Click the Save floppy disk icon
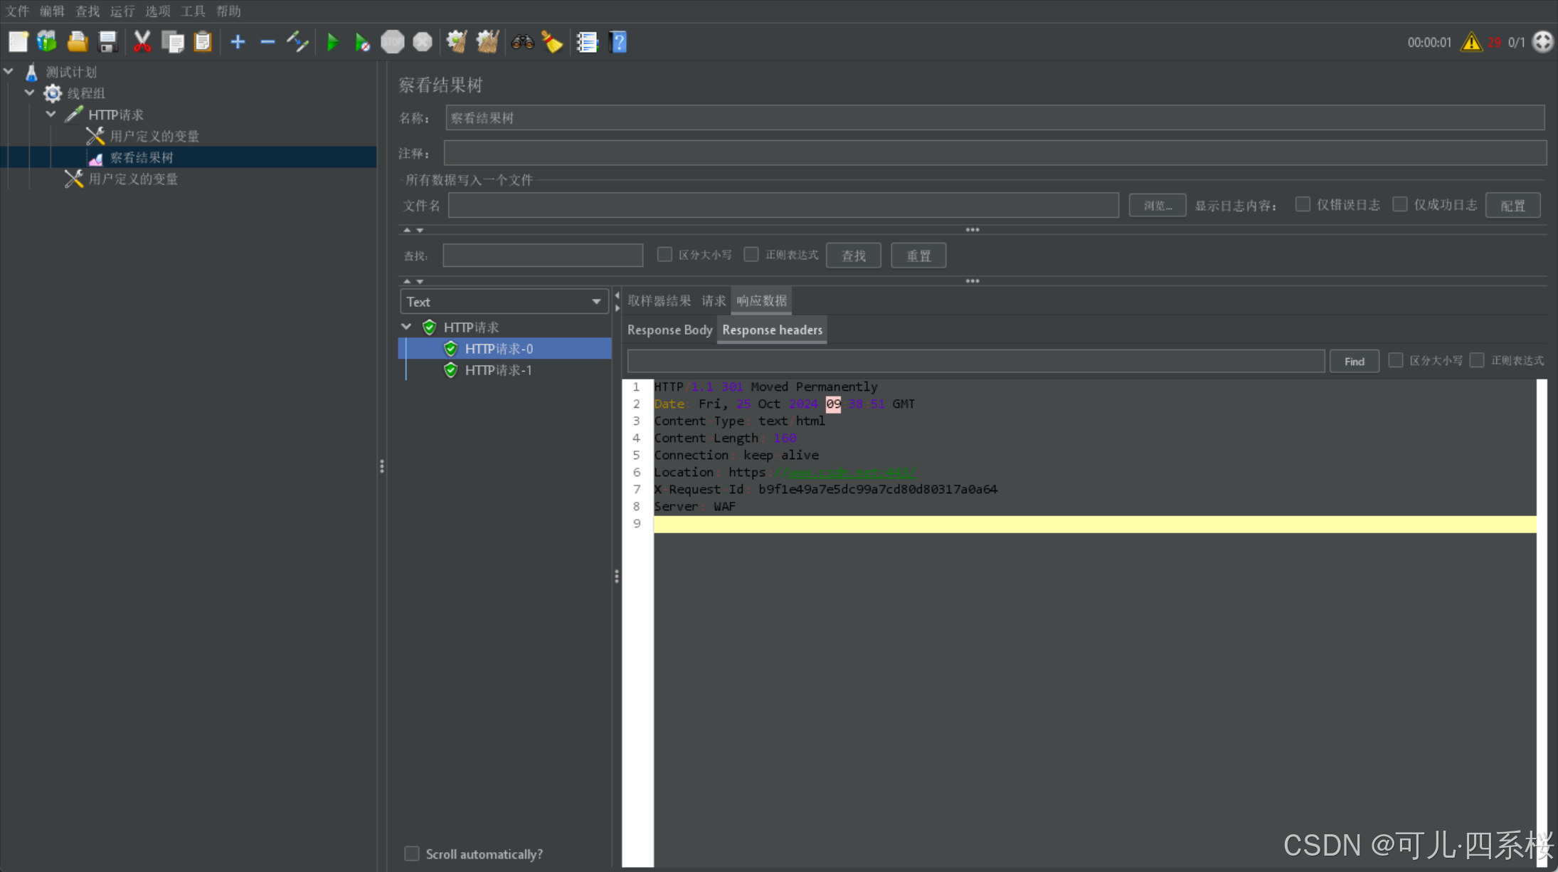The height and width of the screenshot is (872, 1558). tap(107, 42)
